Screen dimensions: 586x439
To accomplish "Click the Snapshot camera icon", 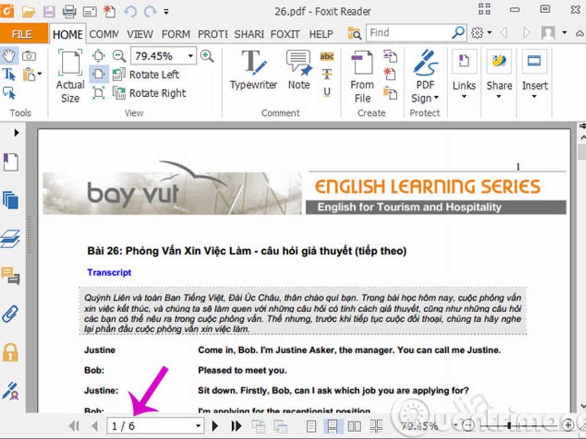I will coord(29,55).
